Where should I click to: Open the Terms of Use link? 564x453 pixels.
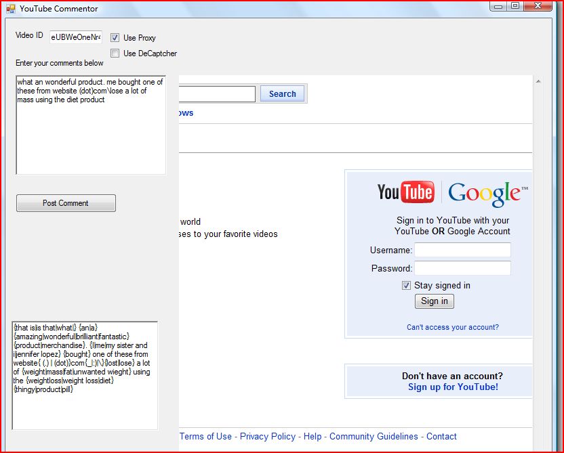(205, 436)
